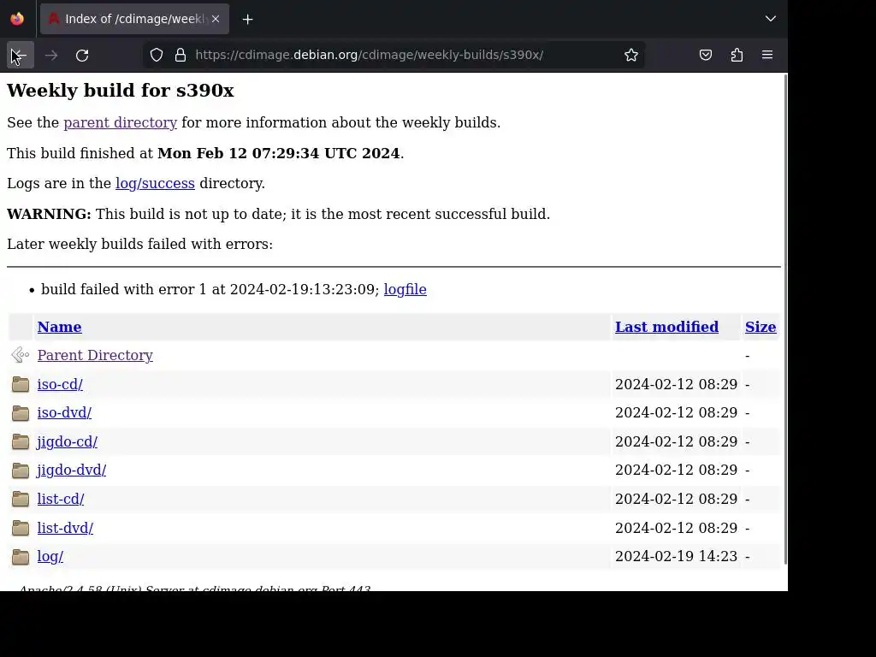This screenshot has height=657, width=876.
Task: Open the Pocket save icon
Action: (x=706, y=55)
